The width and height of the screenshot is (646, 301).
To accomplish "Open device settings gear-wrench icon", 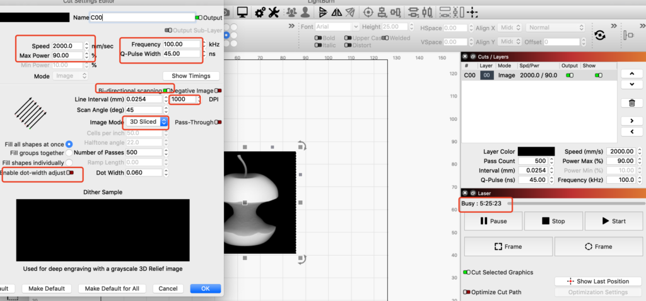I will click(x=260, y=12).
